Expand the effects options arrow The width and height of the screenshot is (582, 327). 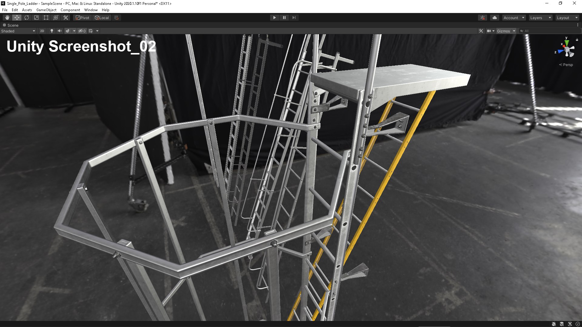74,31
